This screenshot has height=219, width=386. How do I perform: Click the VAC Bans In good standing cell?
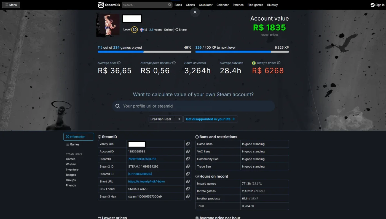pos(265,151)
